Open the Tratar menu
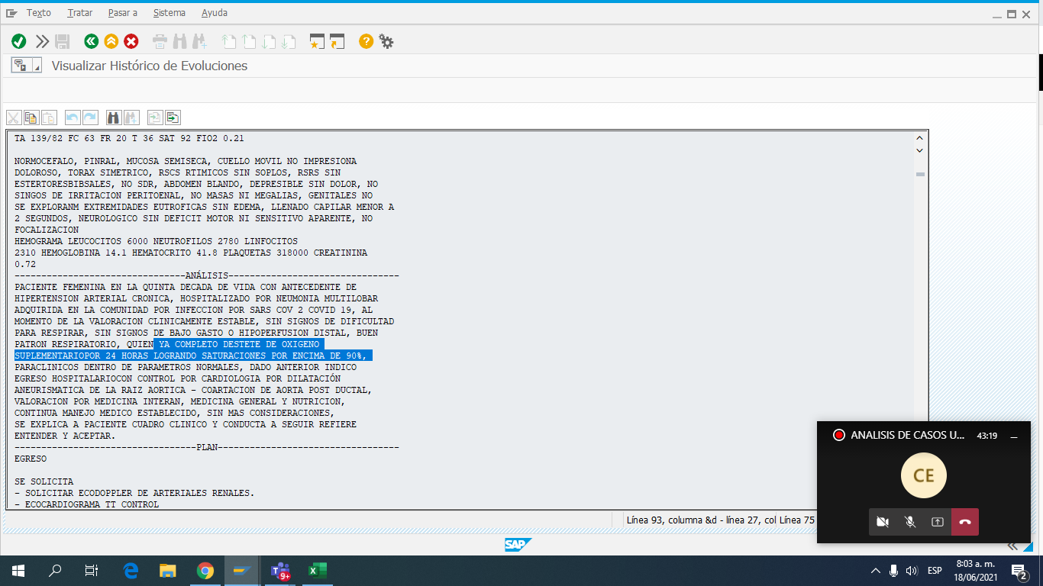Image resolution: width=1043 pixels, height=586 pixels. 80,13
